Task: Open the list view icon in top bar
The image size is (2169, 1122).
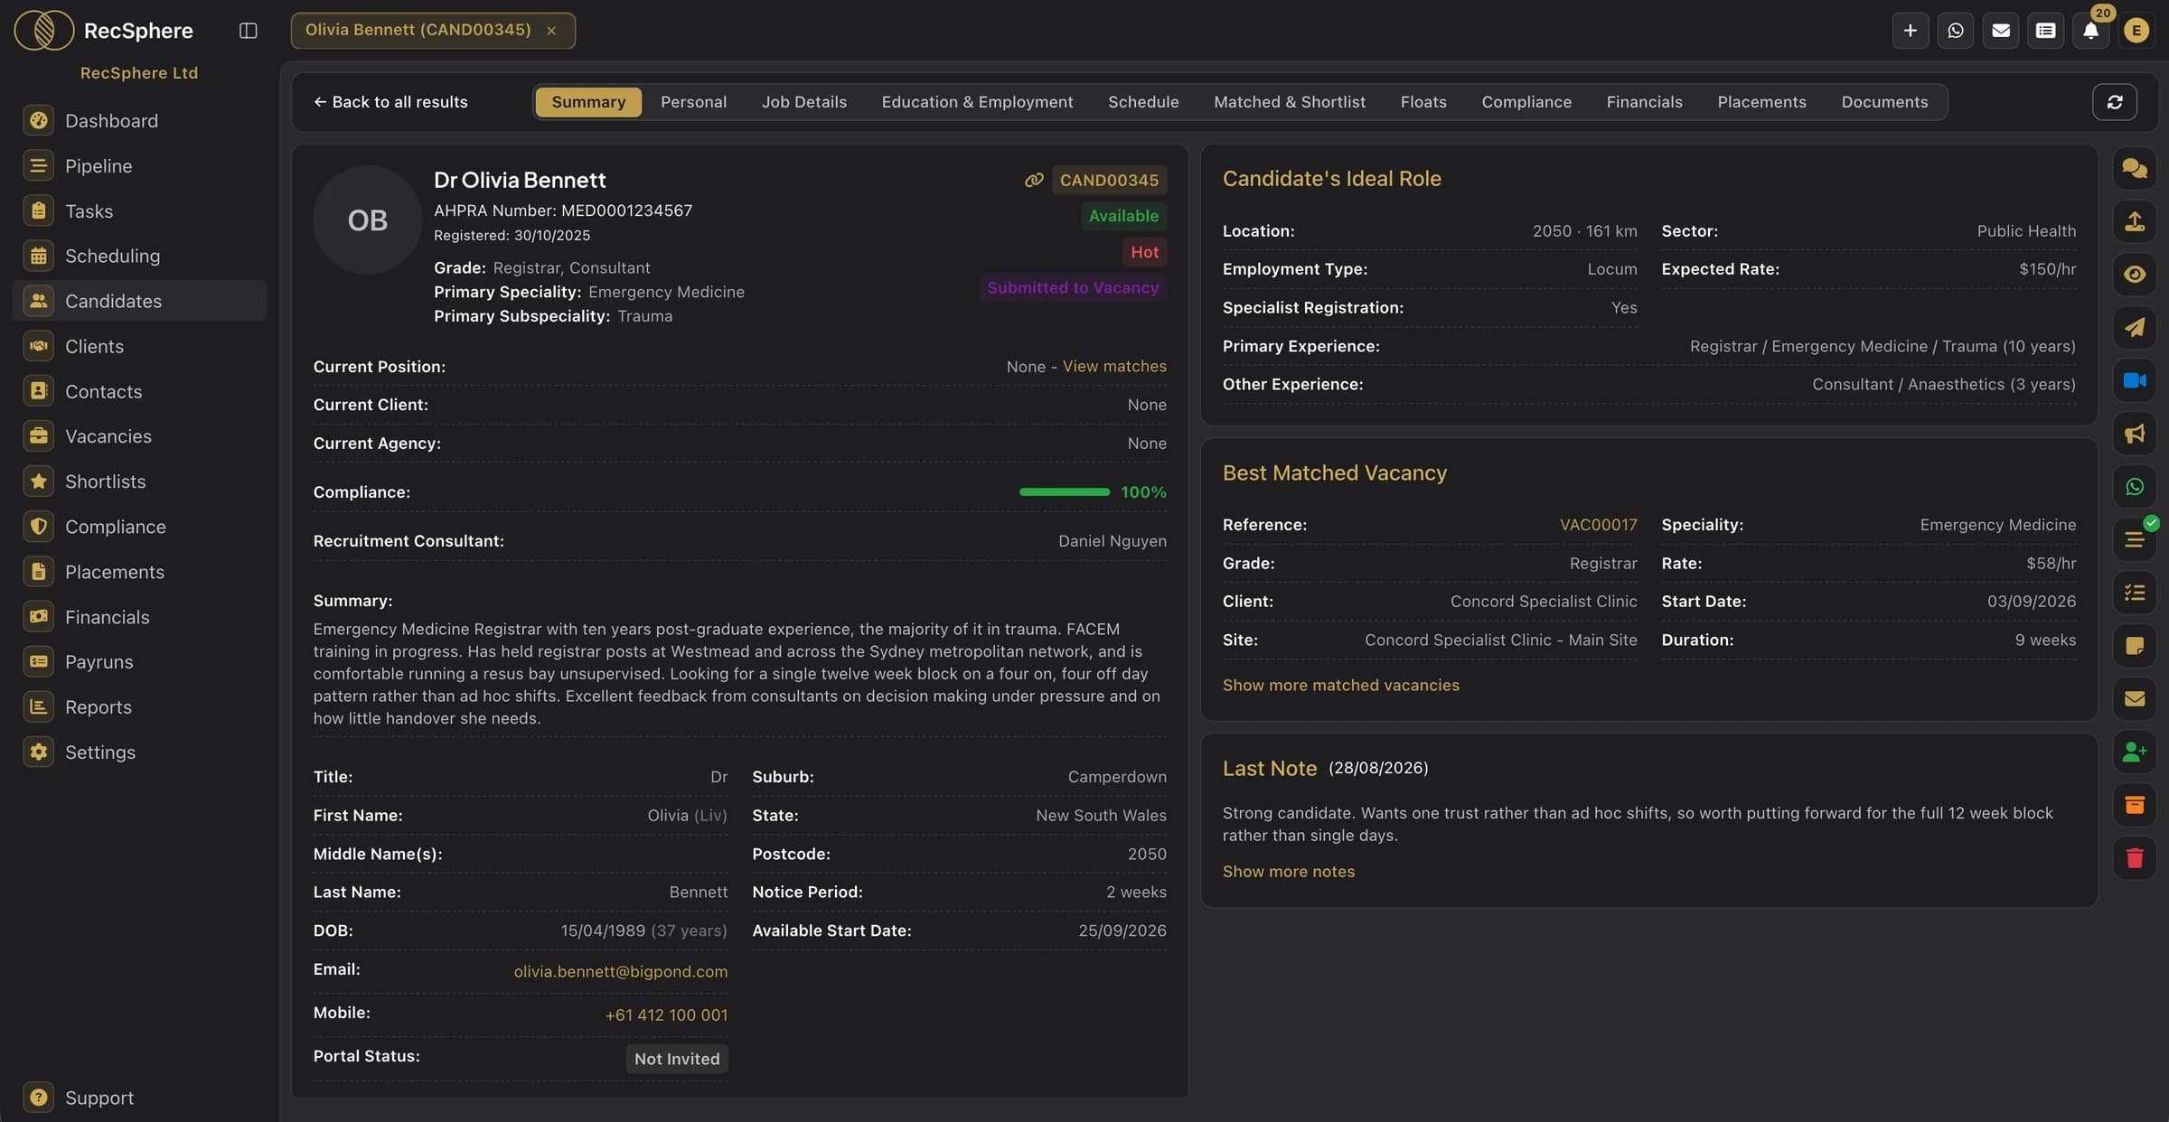Action: point(2046,31)
